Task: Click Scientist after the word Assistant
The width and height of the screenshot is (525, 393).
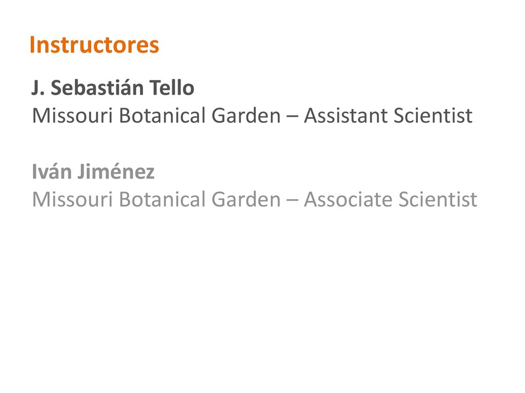Action: tap(433, 116)
